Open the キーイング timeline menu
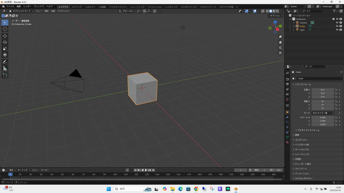344x193 pixels. [x=24, y=170]
